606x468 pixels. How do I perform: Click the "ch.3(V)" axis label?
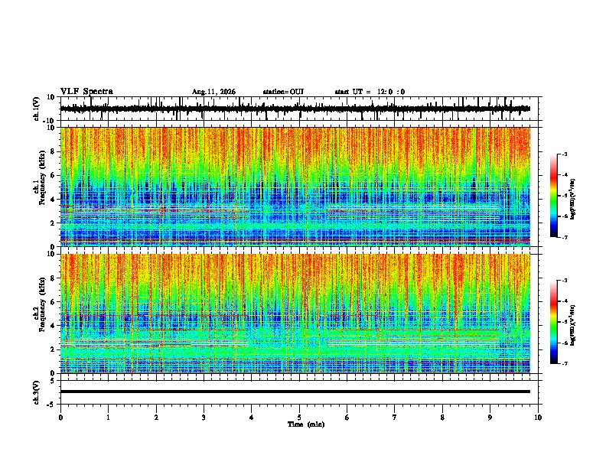click(37, 392)
